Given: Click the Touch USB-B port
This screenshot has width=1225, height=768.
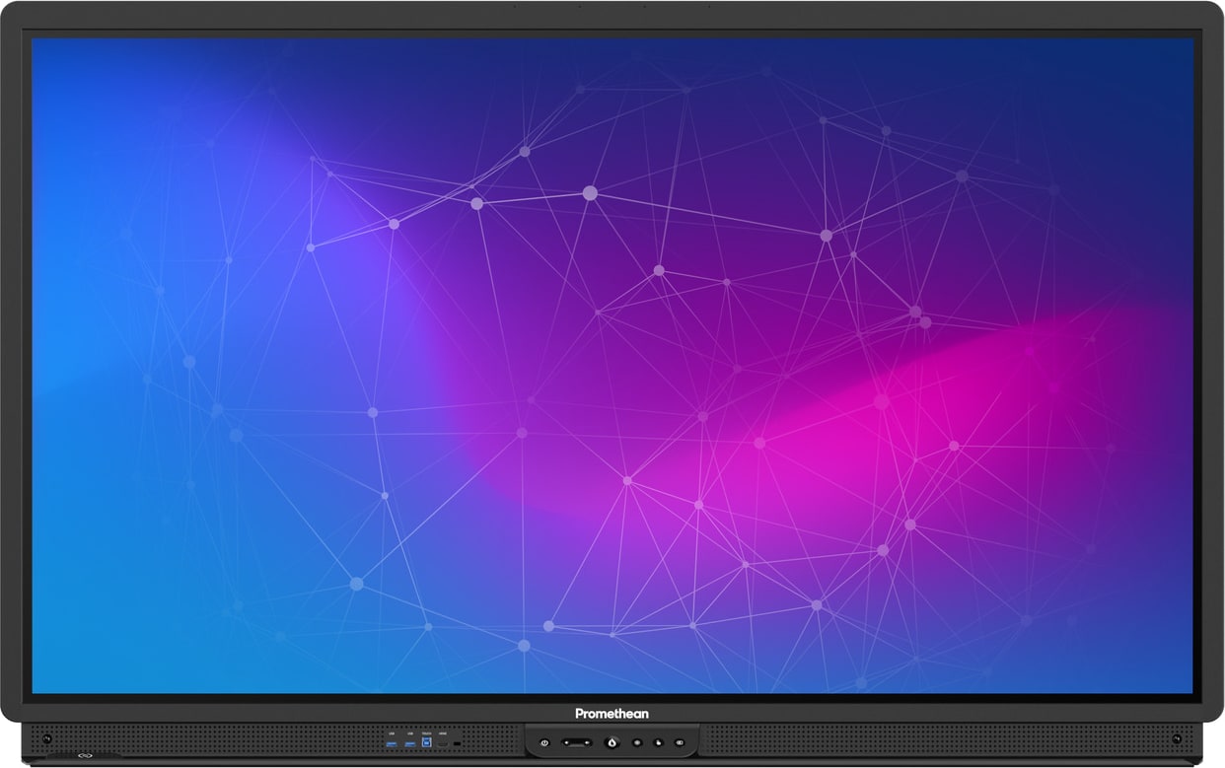Looking at the screenshot, I should 426,742.
